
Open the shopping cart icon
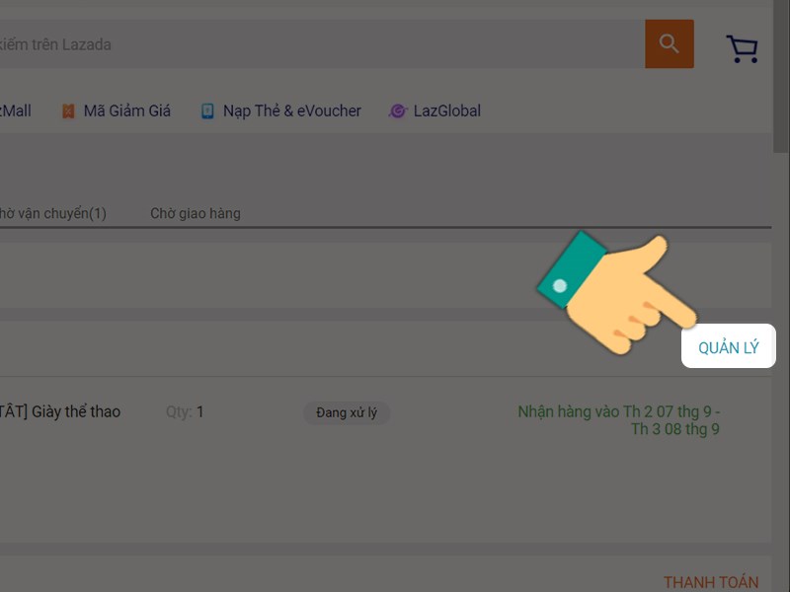(743, 48)
